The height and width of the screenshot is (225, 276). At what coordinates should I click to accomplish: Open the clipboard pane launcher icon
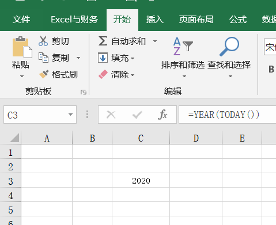coord(84,92)
